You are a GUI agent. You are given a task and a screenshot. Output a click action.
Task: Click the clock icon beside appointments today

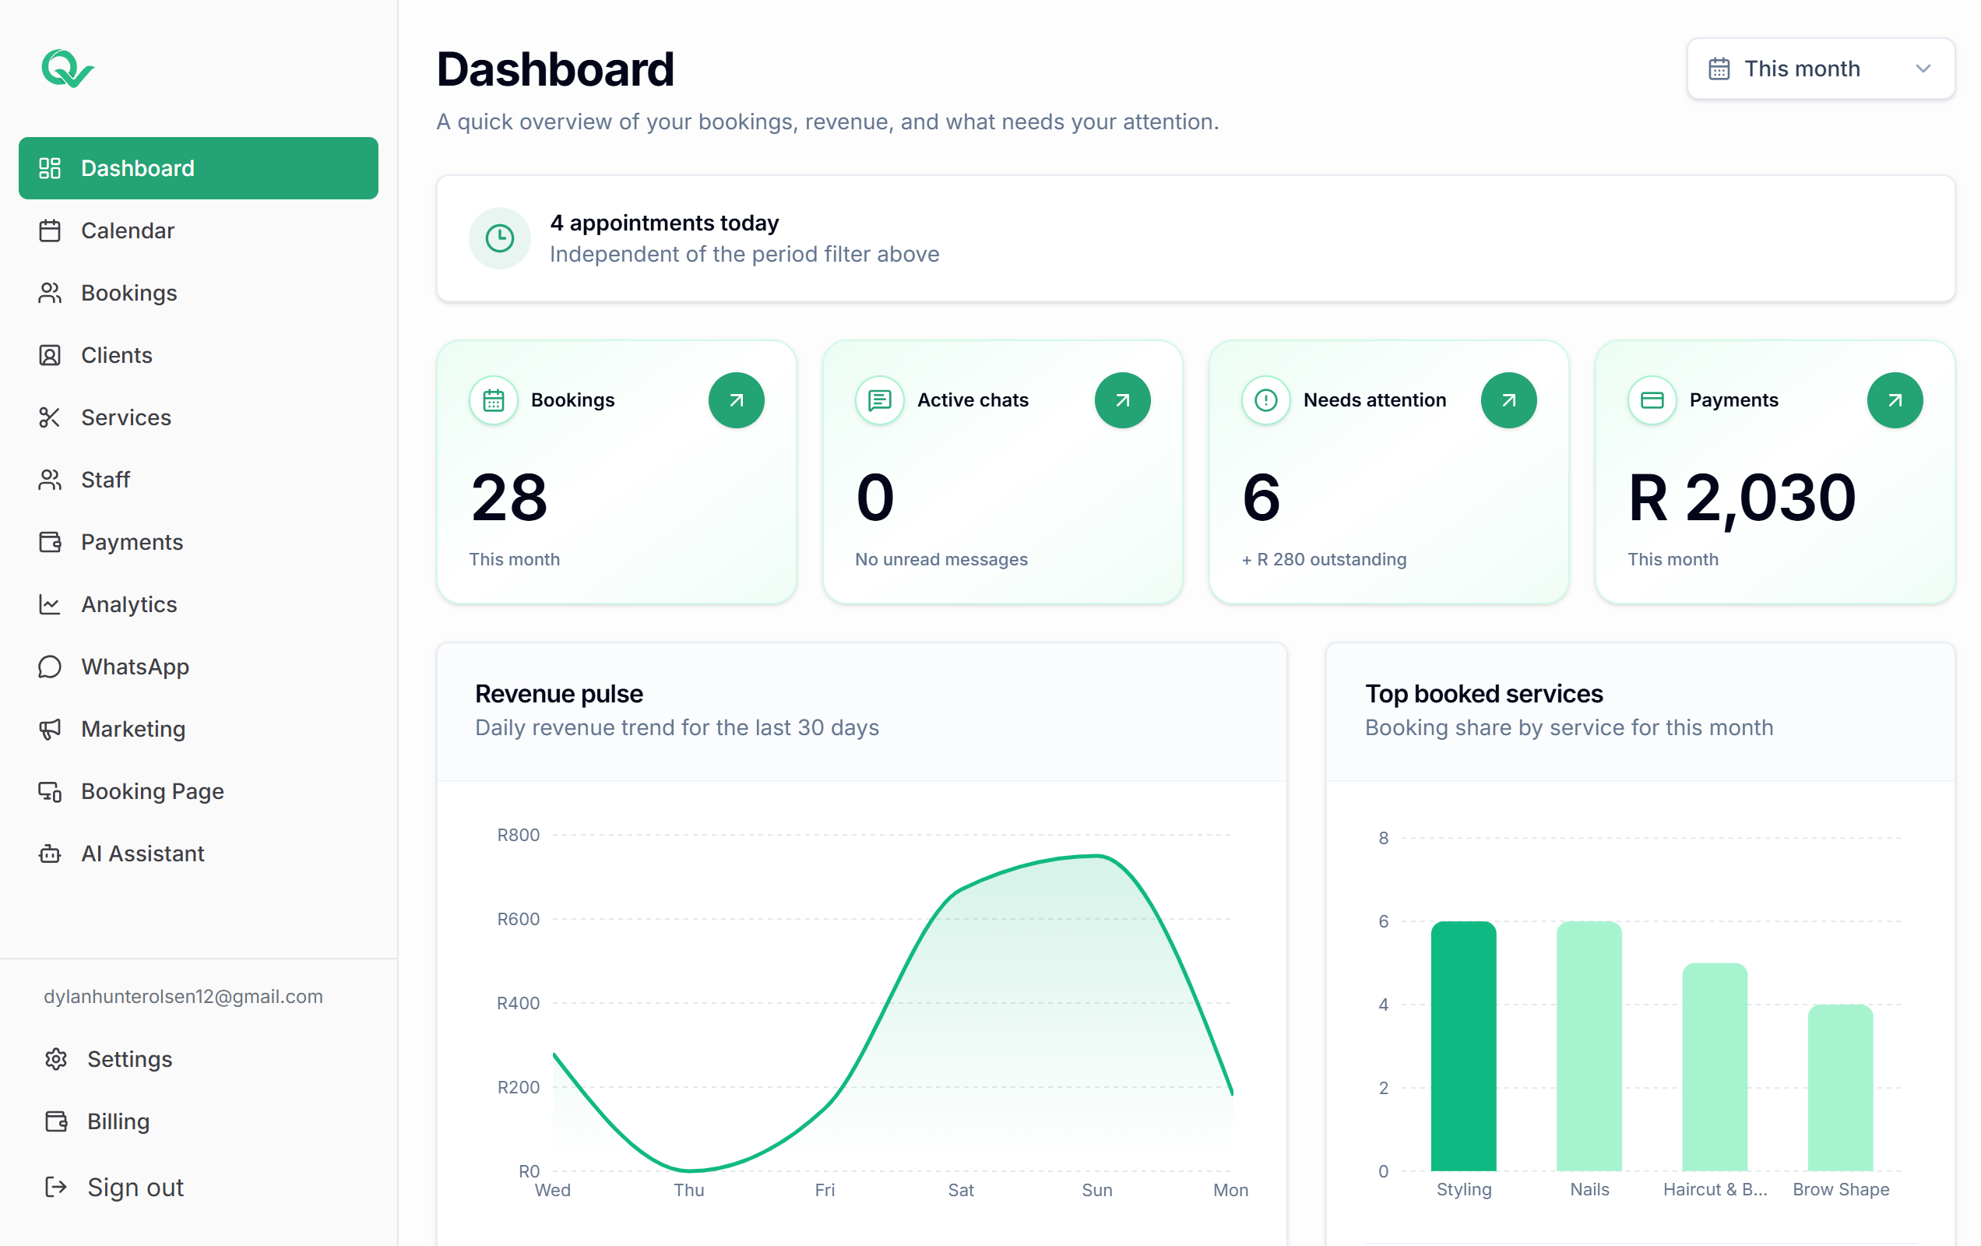coord(499,238)
